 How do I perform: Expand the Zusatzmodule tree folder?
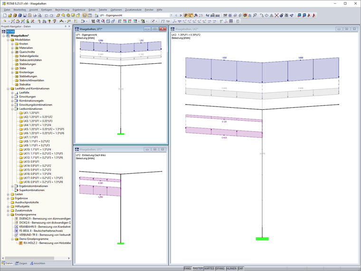pos(8,211)
